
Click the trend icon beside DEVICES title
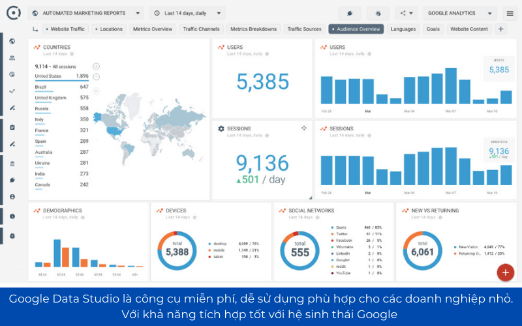click(x=160, y=211)
